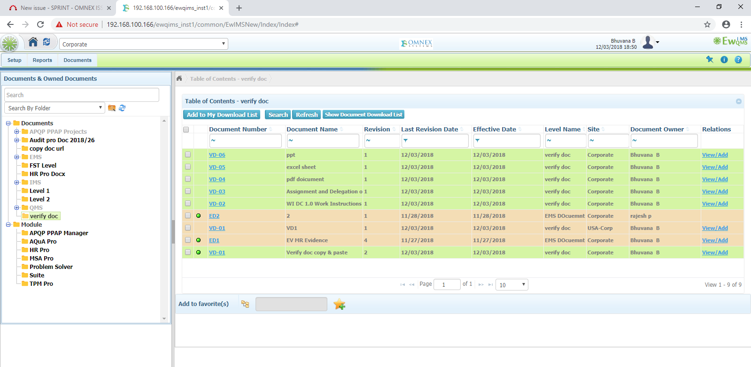Open the Corporate site dropdown
The height and width of the screenshot is (367, 751).
coord(144,44)
